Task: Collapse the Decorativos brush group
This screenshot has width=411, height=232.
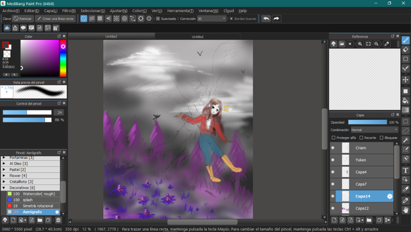Action: click(x=4, y=188)
